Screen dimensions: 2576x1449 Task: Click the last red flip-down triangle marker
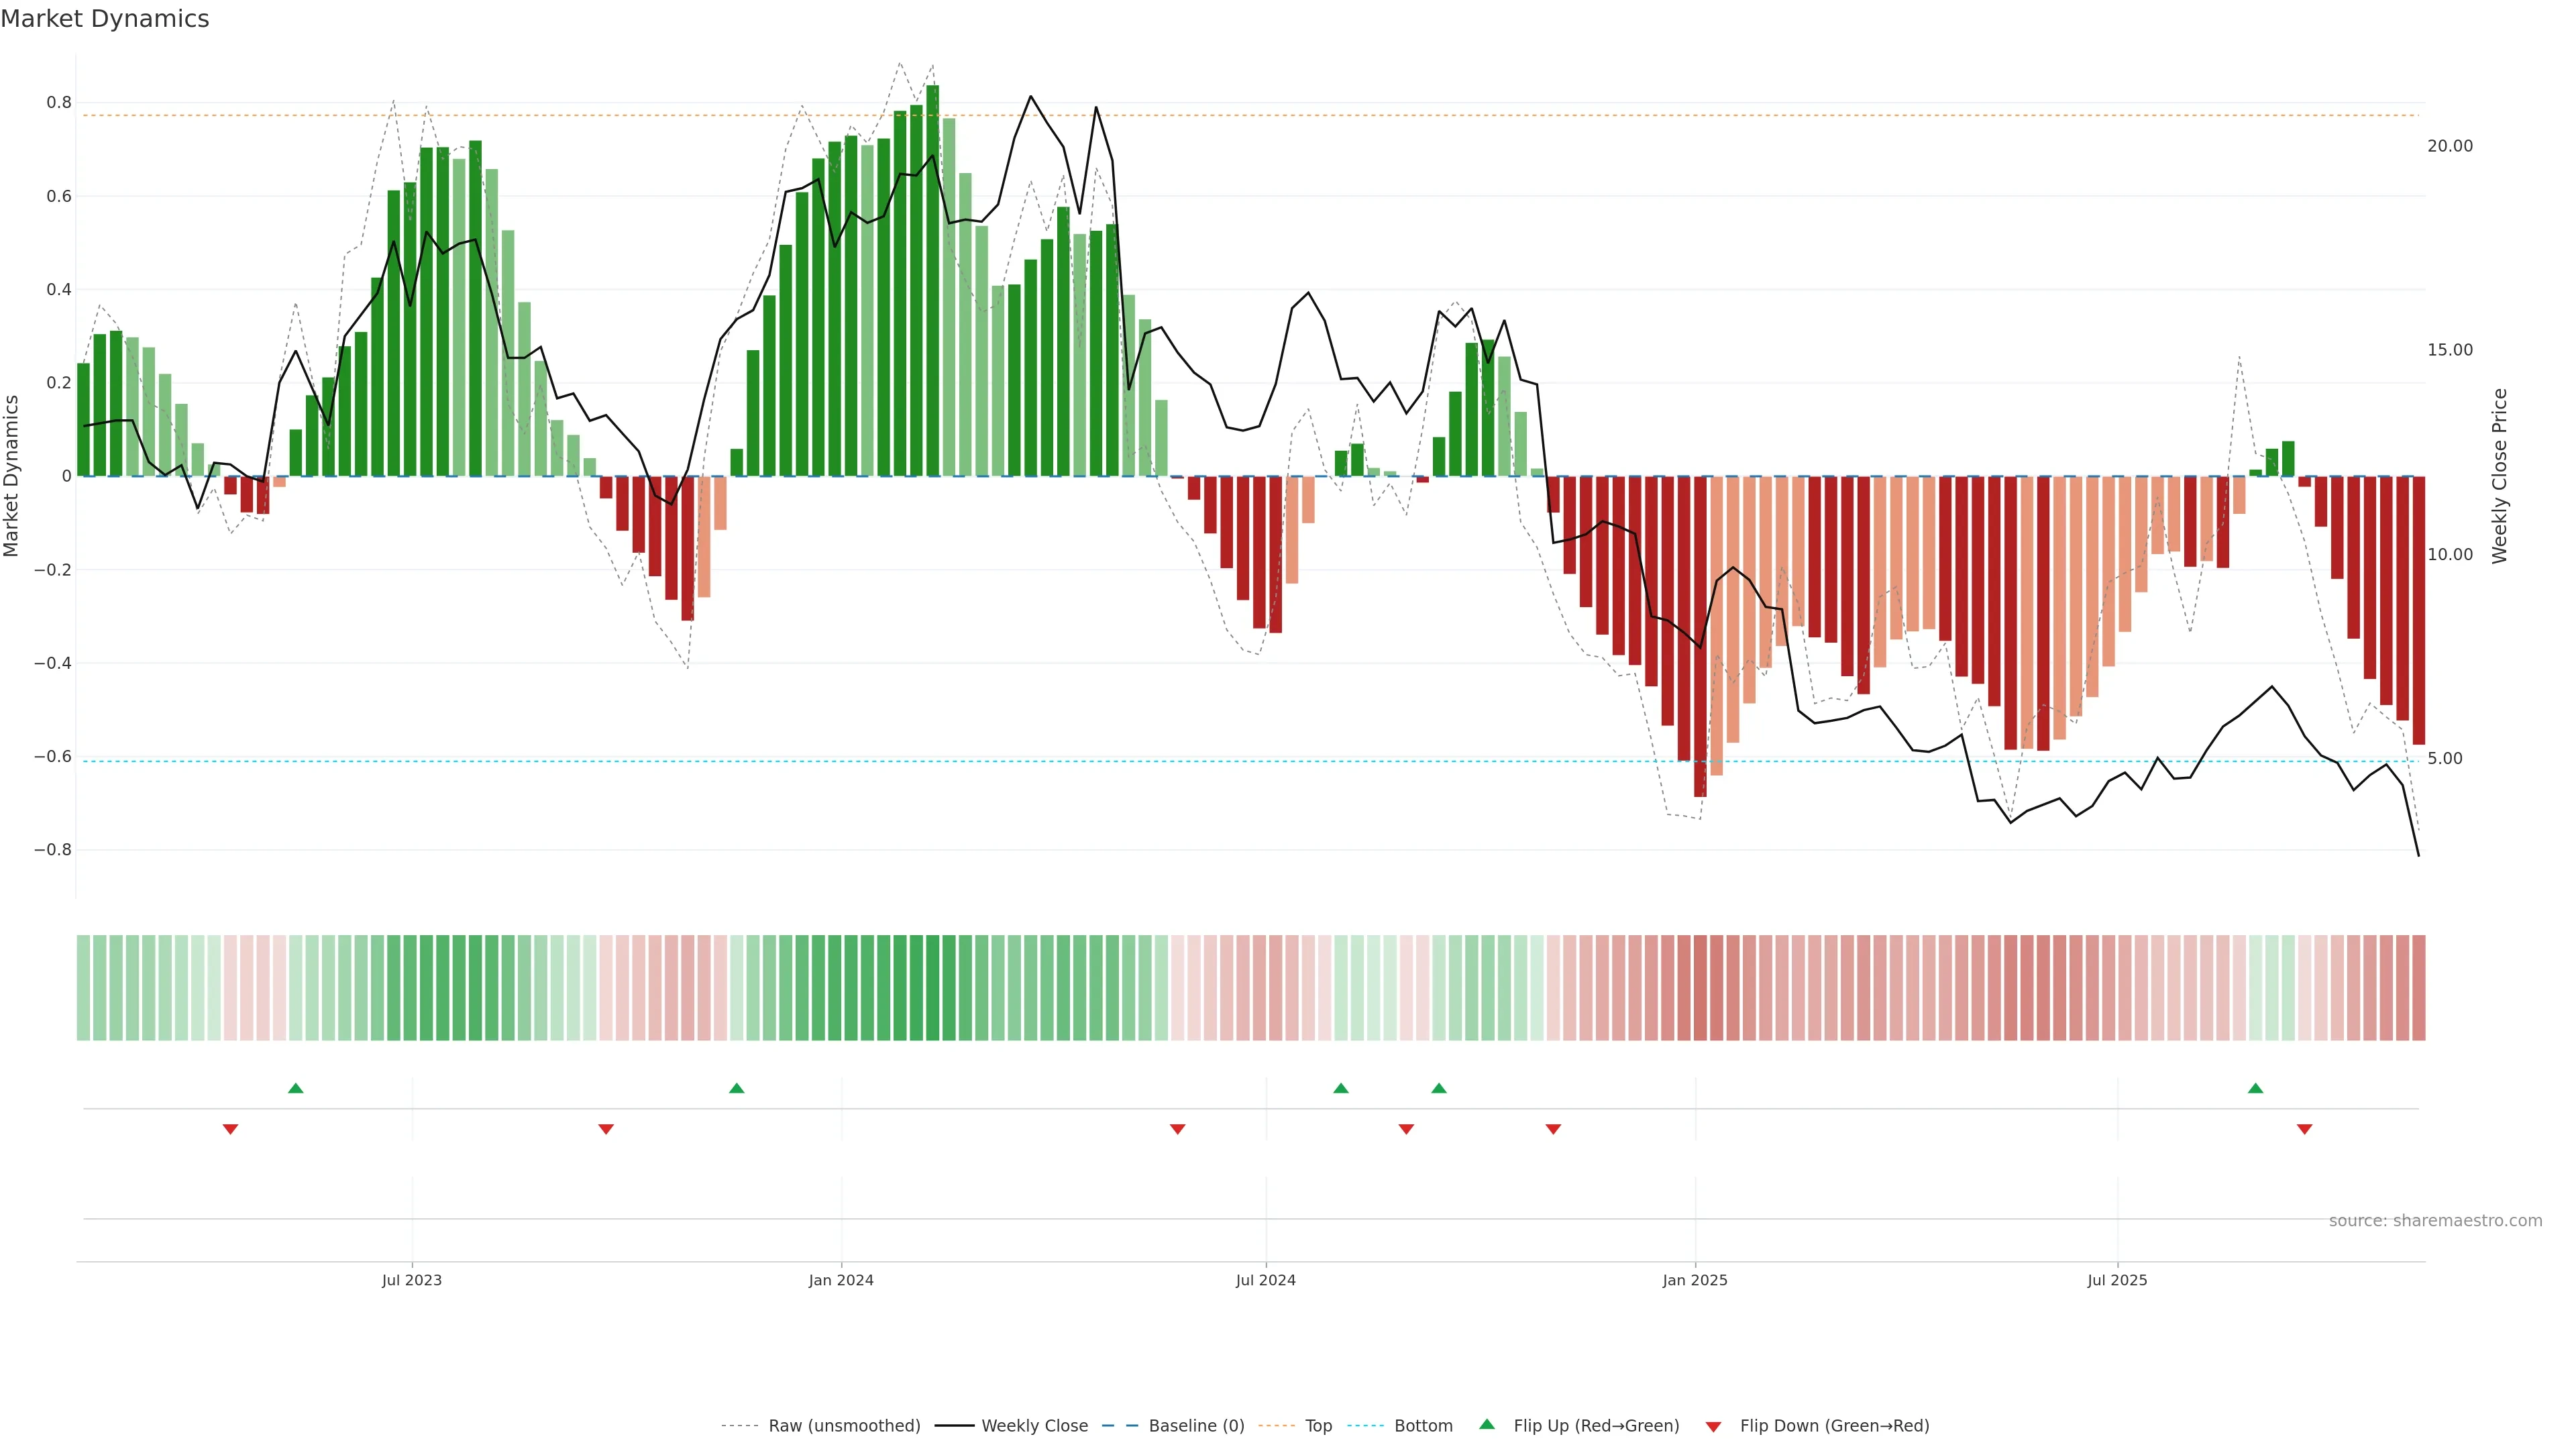pos(2304,1129)
